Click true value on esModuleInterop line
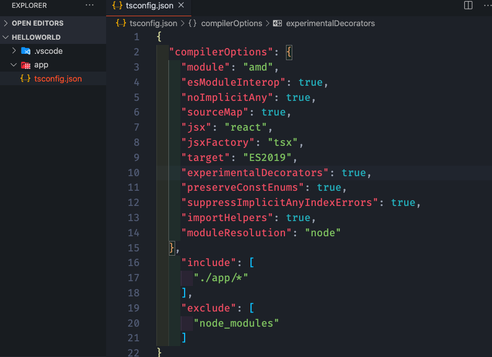The image size is (492, 357). point(311,82)
